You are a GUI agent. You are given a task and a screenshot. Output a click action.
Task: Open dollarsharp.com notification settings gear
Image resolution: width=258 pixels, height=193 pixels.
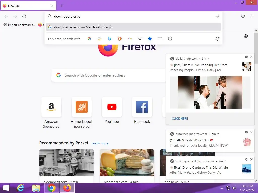[246, 57]
